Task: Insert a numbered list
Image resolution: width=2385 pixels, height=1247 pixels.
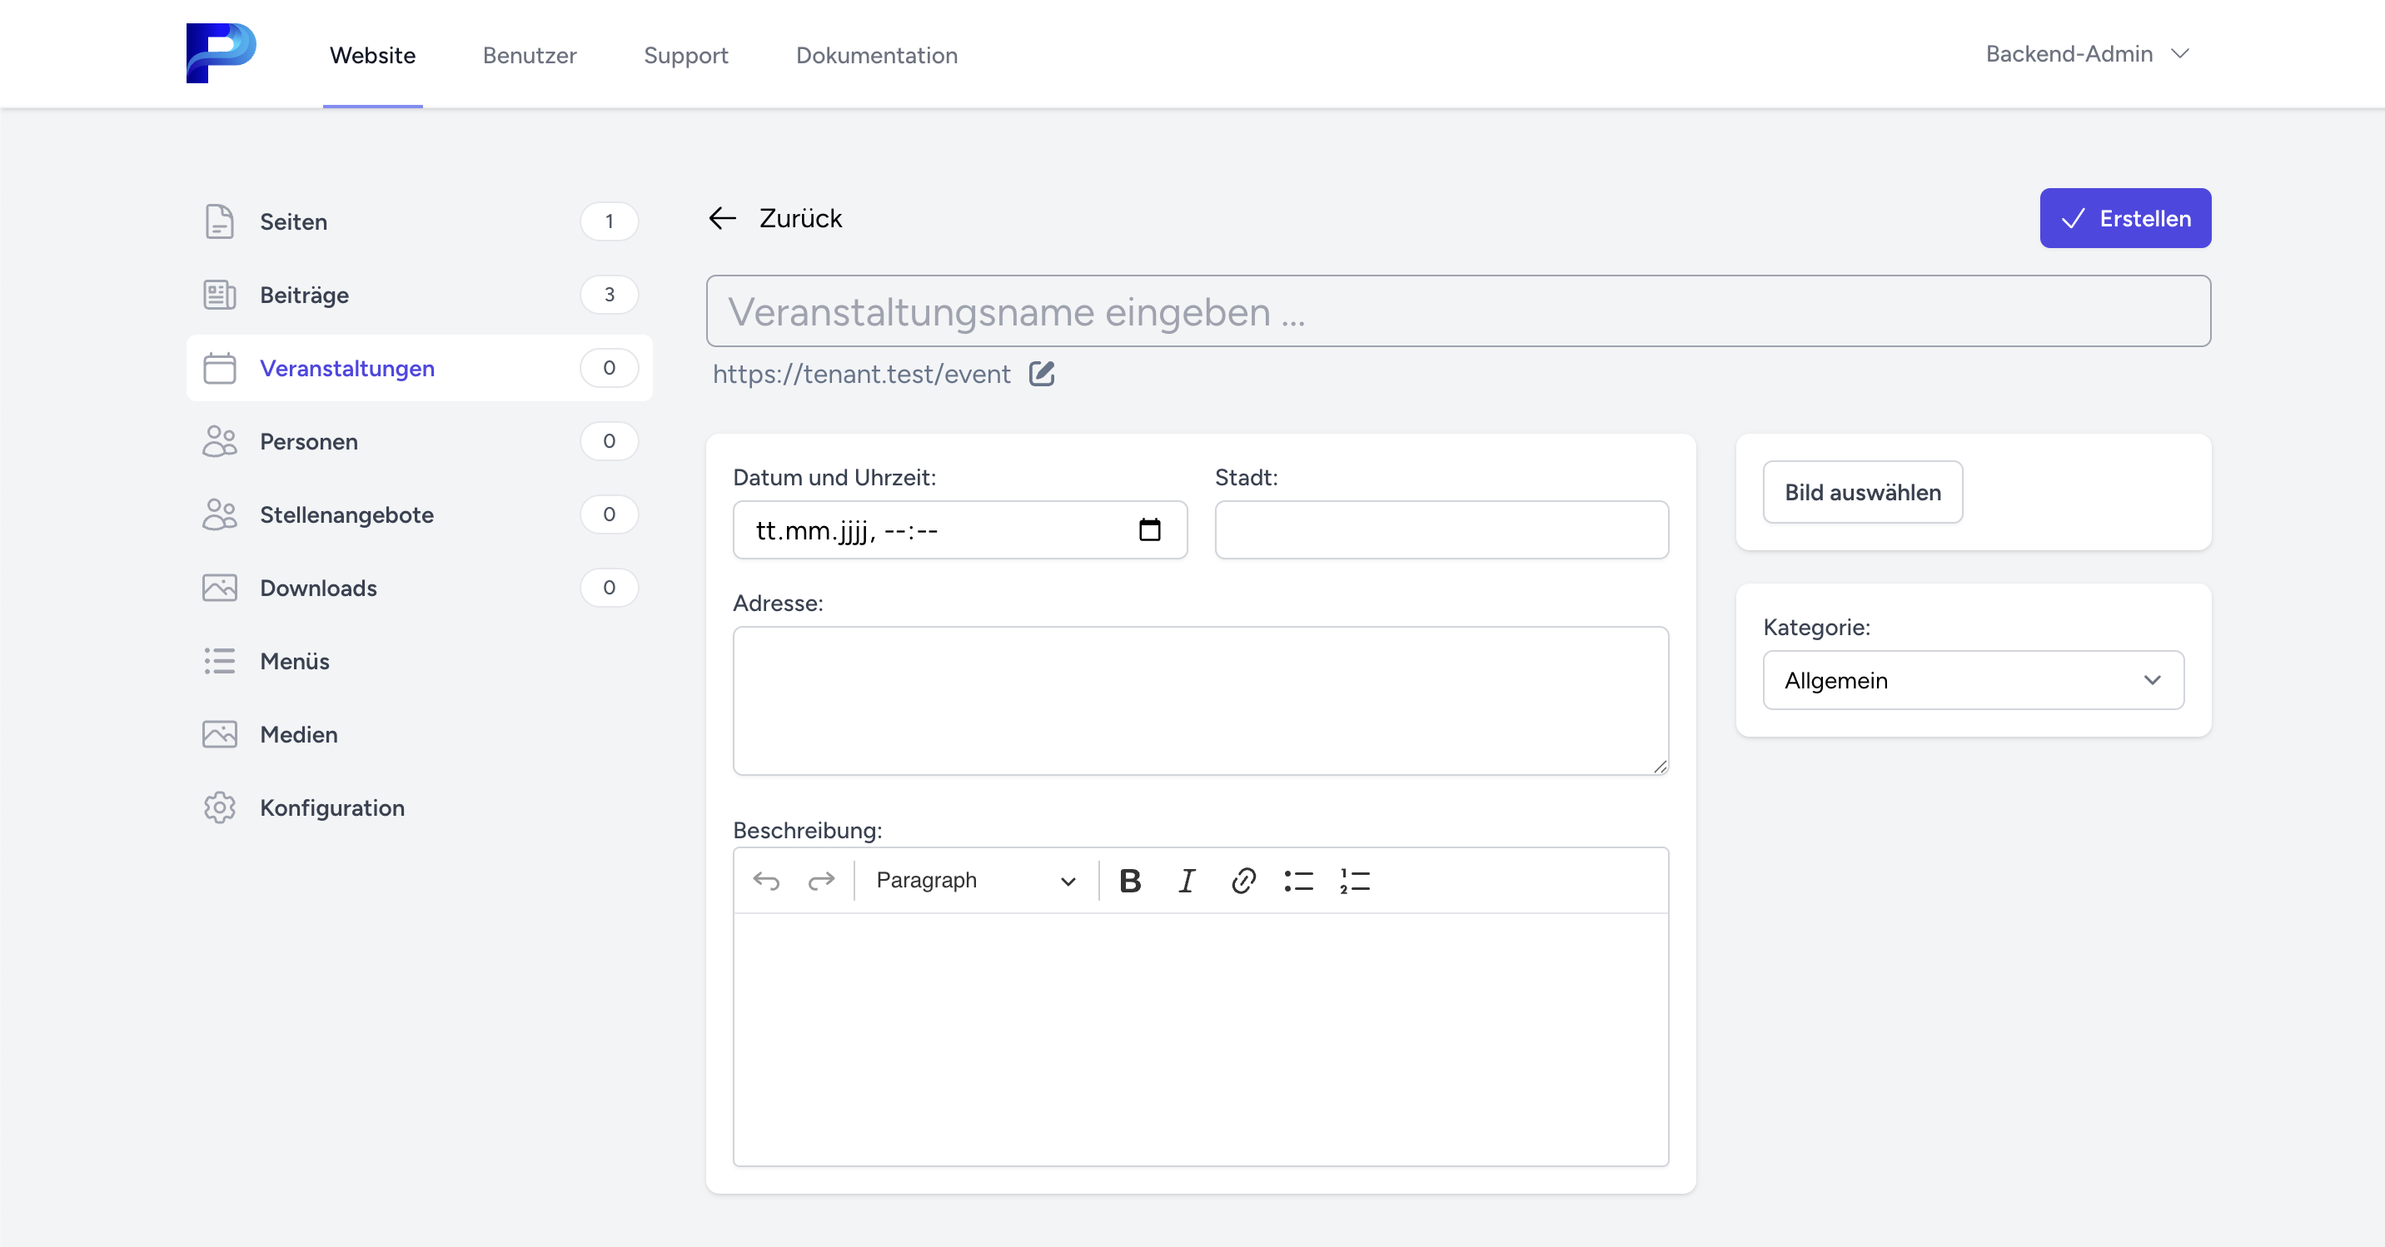Action: click(x=1355, y=881)
